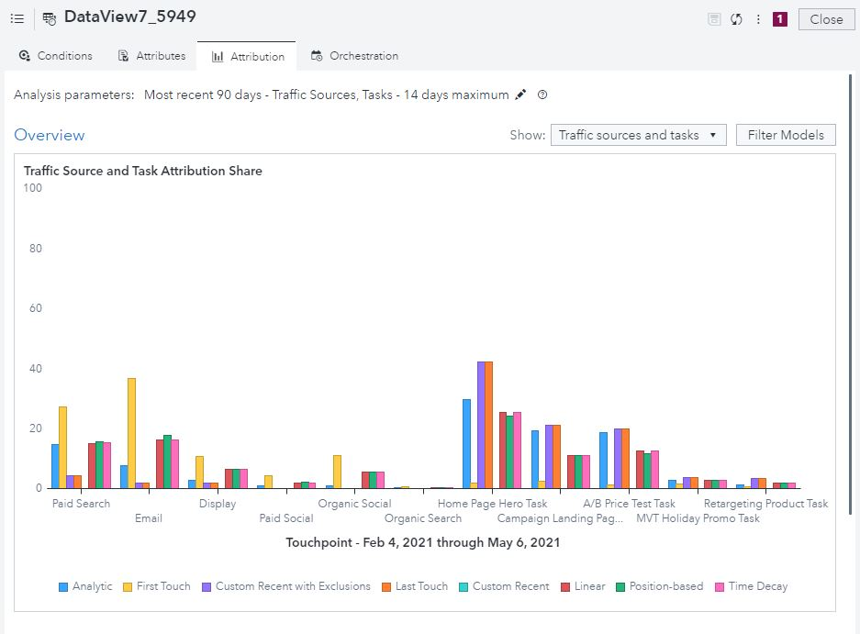Open help icon next to analysis parameters

click(542, 95)
